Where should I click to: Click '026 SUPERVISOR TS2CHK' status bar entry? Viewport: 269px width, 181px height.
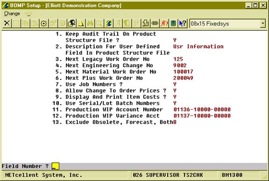(x=168, y=175)
